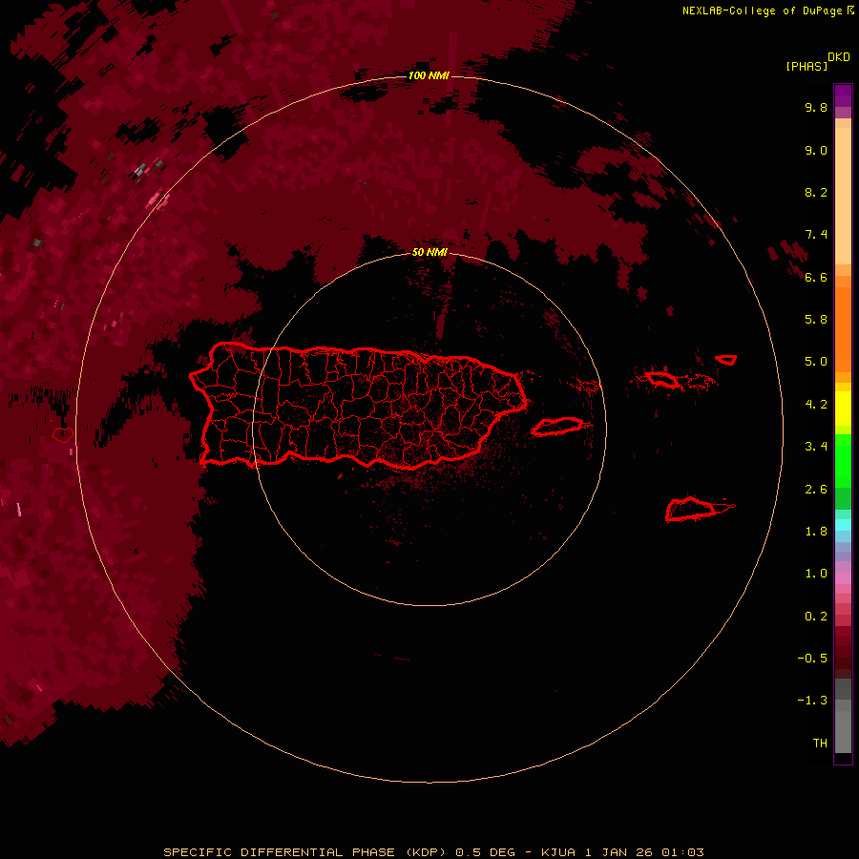This screenshot has width=859, height=859.
Task: Click the 9.8 scale value
Action: pyautogui.click(x=816, y=108)
